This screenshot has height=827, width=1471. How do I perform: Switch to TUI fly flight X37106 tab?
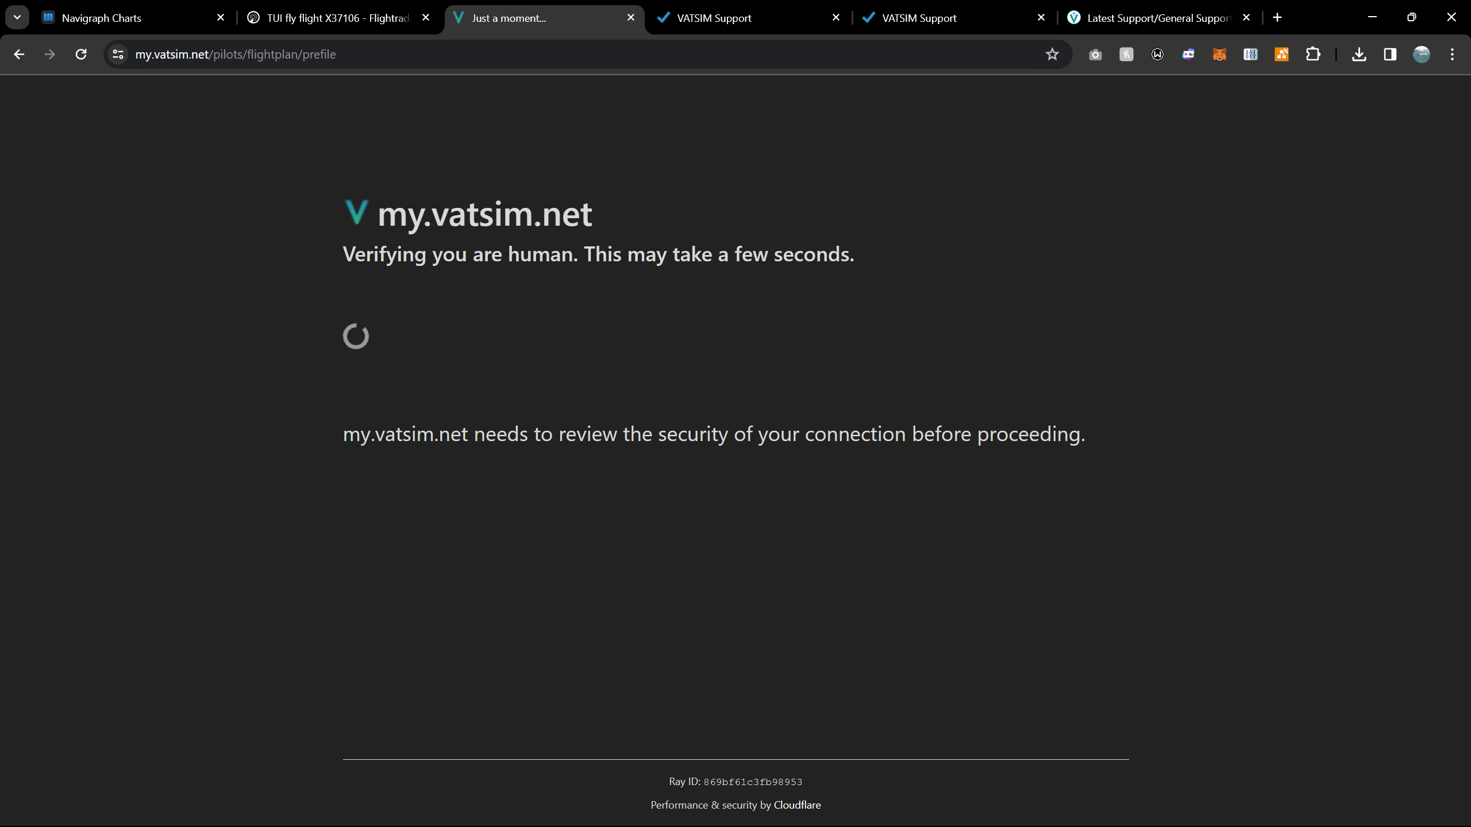[338, 18]
